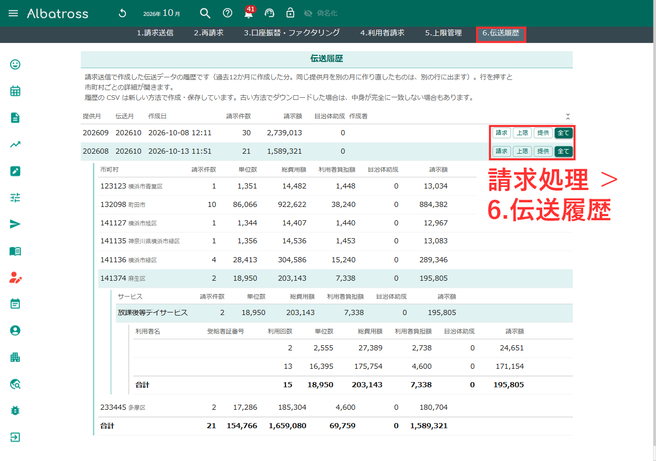
Task: Open the account circle sidebar icon
Action: [x=15, y=331]
